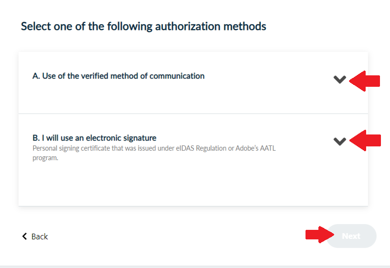Click the gray bar at the page bottom
Image resolution: width=390 pixels, height=268 pixels.
195,266
